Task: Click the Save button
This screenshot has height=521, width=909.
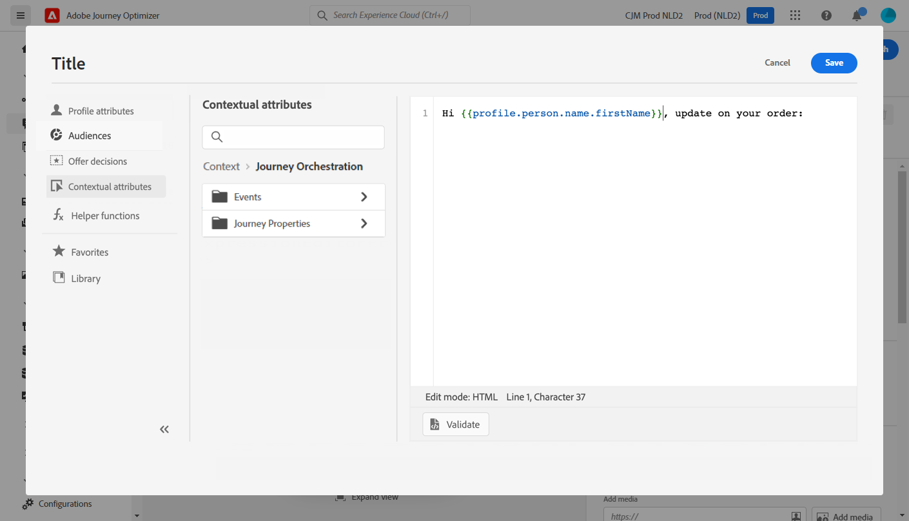Action: point(834,62)
